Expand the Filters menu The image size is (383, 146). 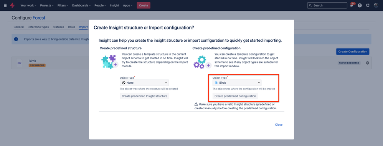point(63,5)
